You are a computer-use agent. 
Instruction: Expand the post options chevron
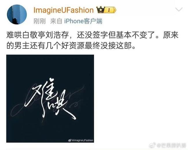pyautogui.click(x=179, y=9)
